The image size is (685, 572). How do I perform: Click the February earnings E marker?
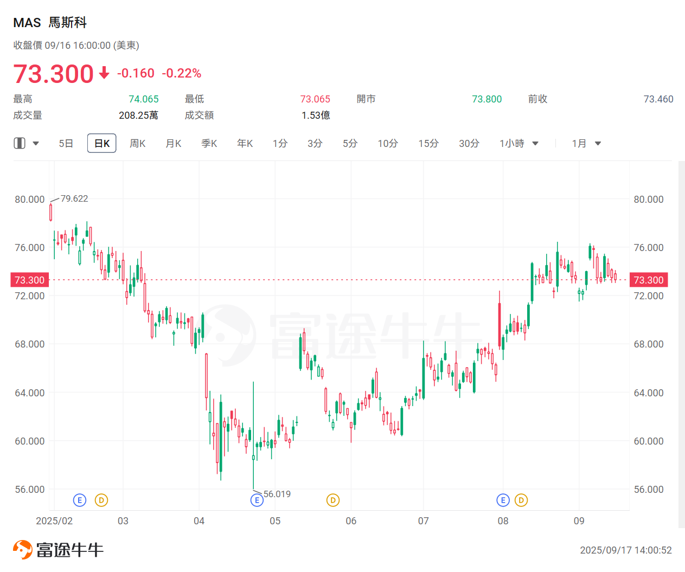coord(80,500)
